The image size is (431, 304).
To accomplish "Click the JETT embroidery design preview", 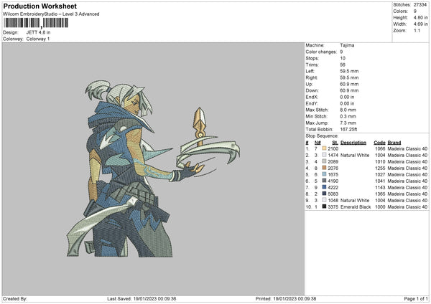I will [x=153, y=168].
